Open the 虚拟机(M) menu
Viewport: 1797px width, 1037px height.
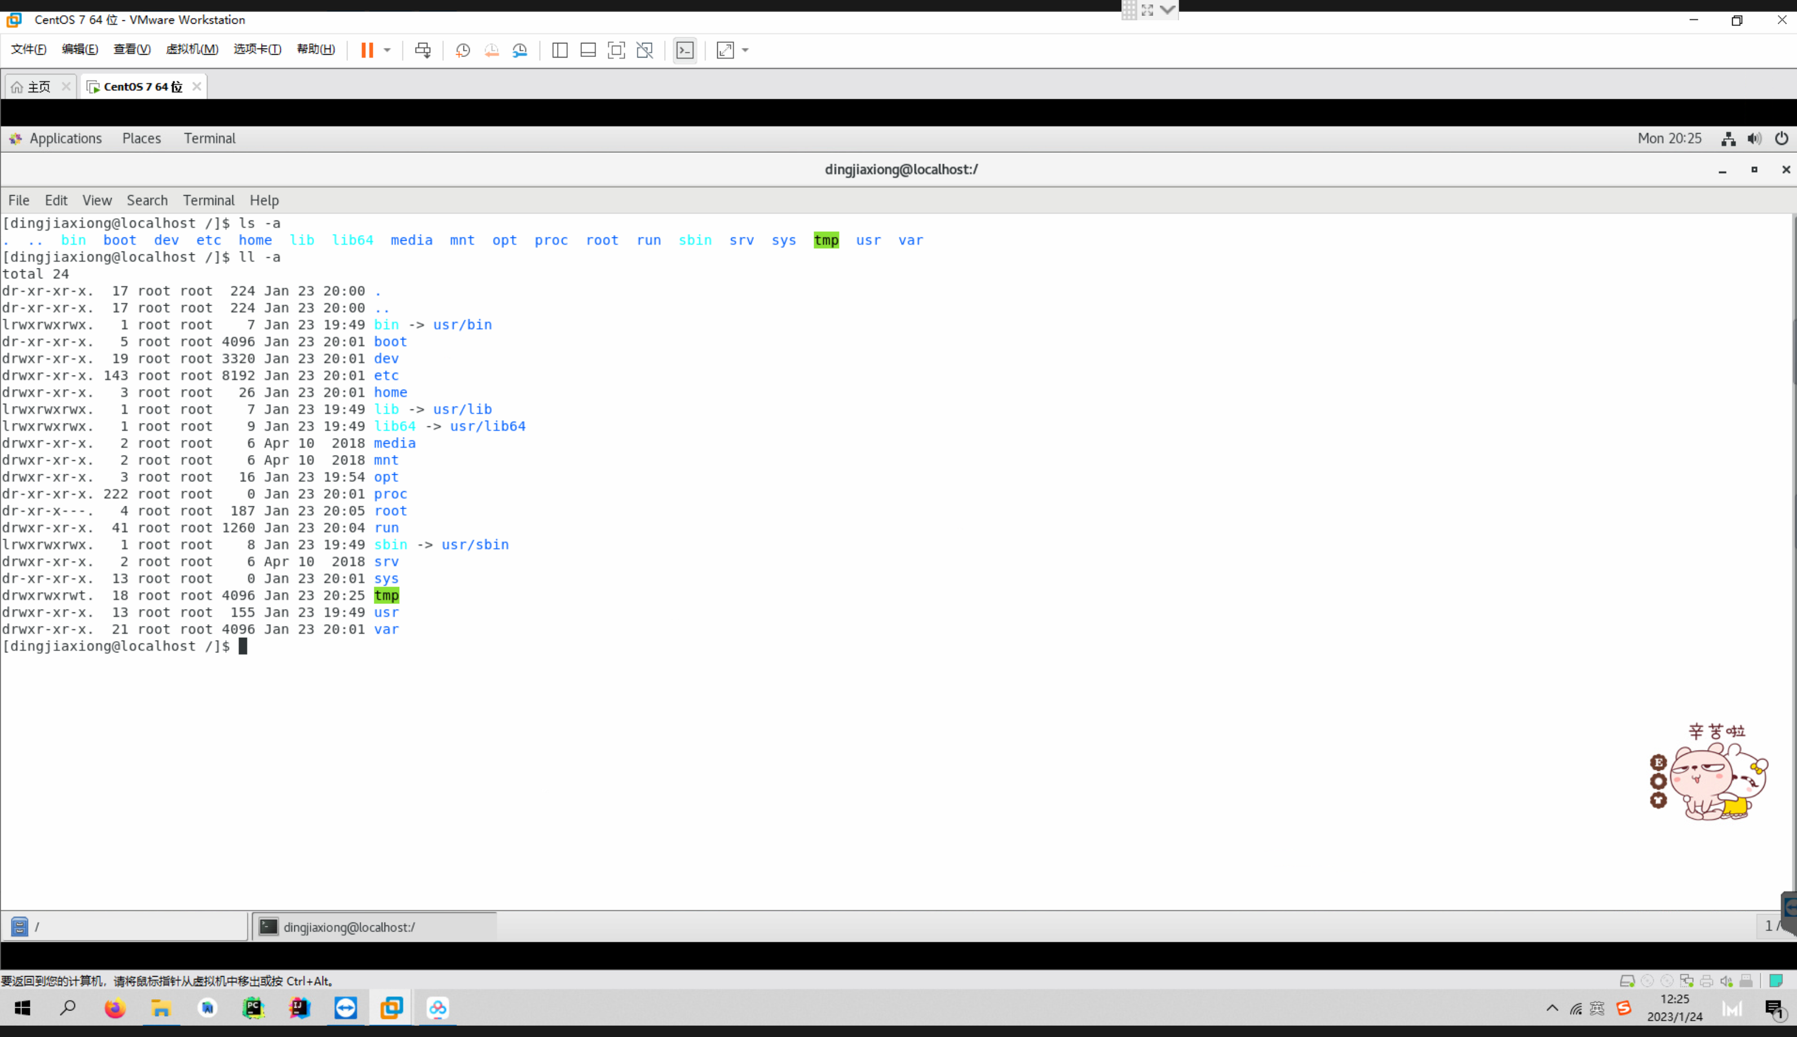coord(192,49)
